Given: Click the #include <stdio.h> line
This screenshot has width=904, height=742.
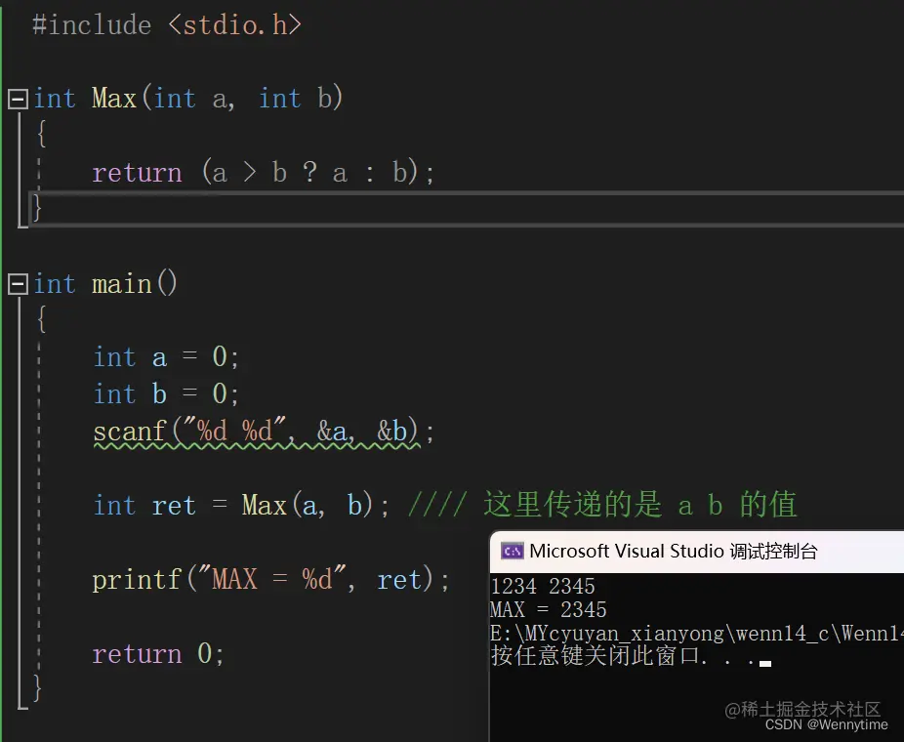Looking at the screenshot, I should click(x=167, y=25).
